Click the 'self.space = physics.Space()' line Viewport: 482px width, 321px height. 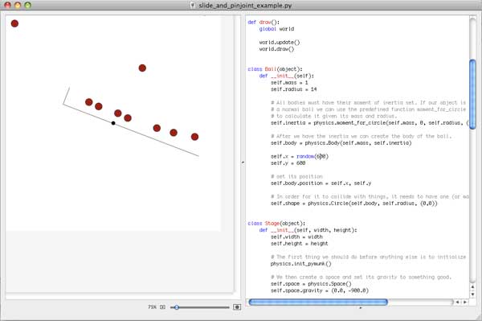click(311, 284)
